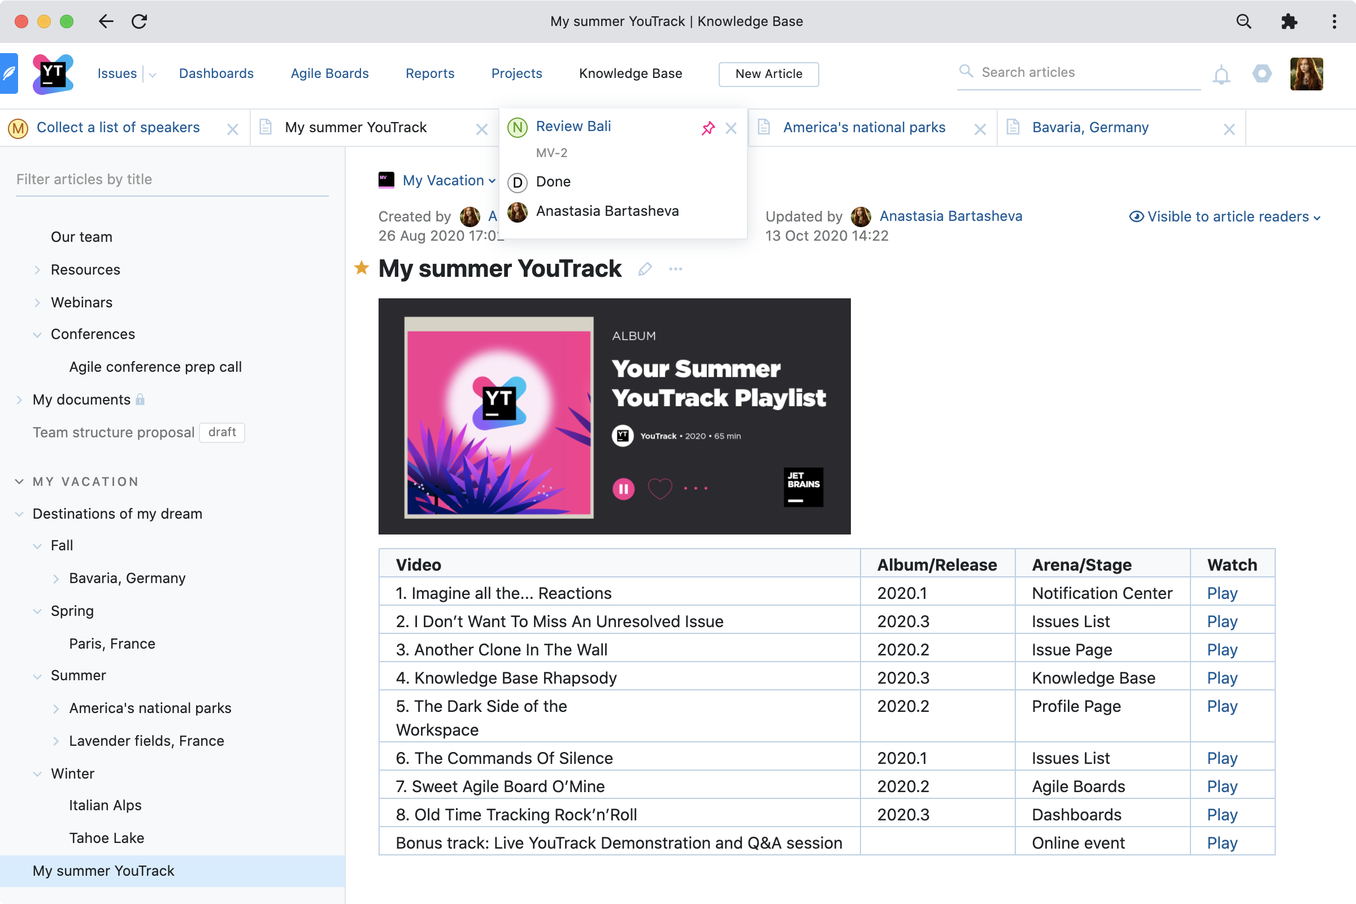1356x904 pixels.
Task: Expand the Resources tree node
Action: click(x=37, y=270)
